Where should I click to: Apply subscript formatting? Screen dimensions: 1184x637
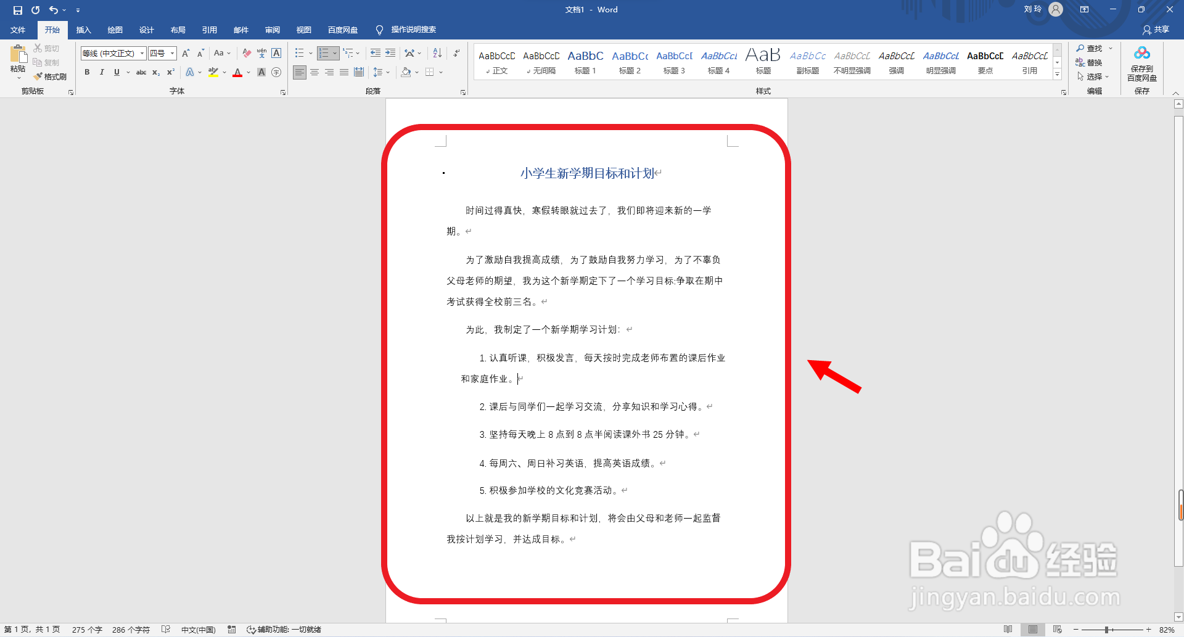point(155,72)
